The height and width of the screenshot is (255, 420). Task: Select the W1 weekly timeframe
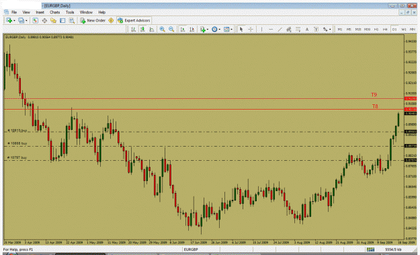coord(404,29)
